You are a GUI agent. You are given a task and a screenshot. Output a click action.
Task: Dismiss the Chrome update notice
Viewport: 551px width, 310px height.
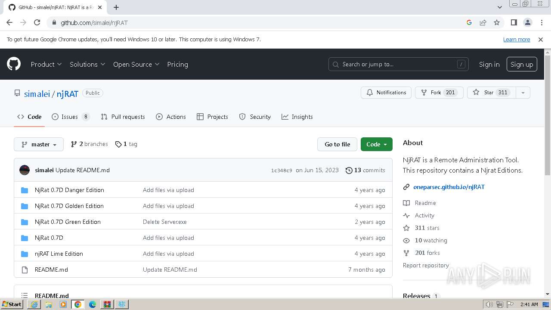pos(541,39)
